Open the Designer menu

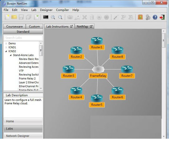pyautogui.click(x=46, y=10)
